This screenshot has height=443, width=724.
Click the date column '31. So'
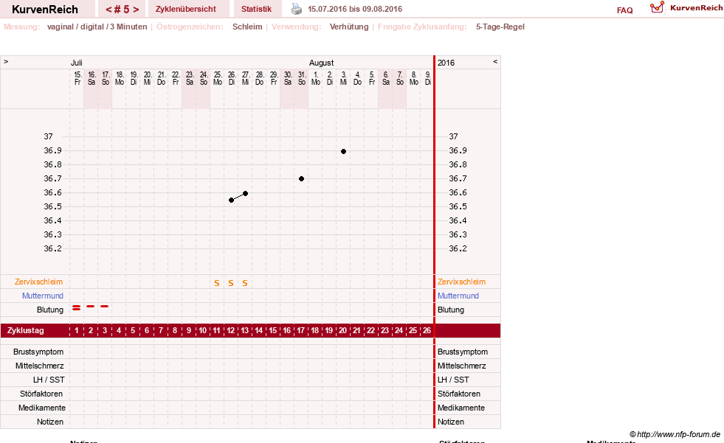coord(302,78)
